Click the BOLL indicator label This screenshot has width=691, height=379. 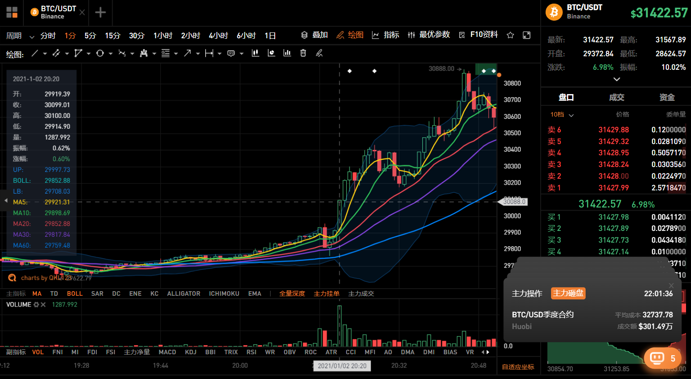tap(74, 293)
